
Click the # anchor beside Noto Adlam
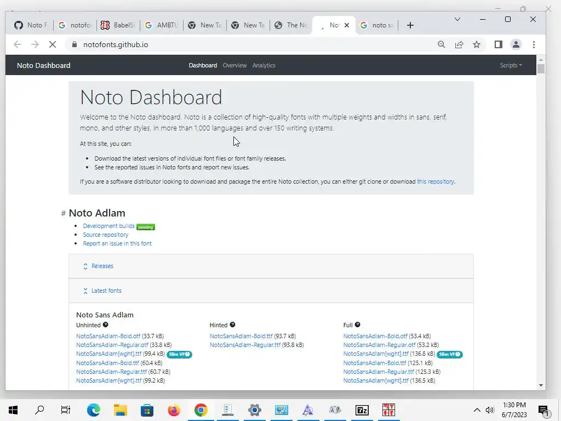64,213
